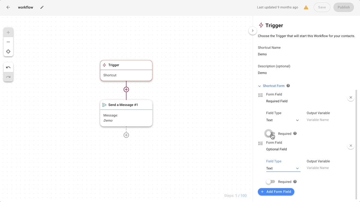
Task: Select the Trigger node on canvas
Action: tap(126, 70)
